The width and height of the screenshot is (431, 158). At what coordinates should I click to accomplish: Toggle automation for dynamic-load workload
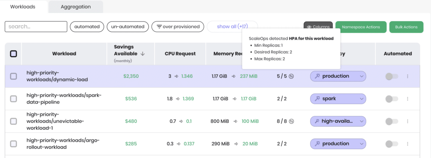pyautogui.click(x=392, y=76)
